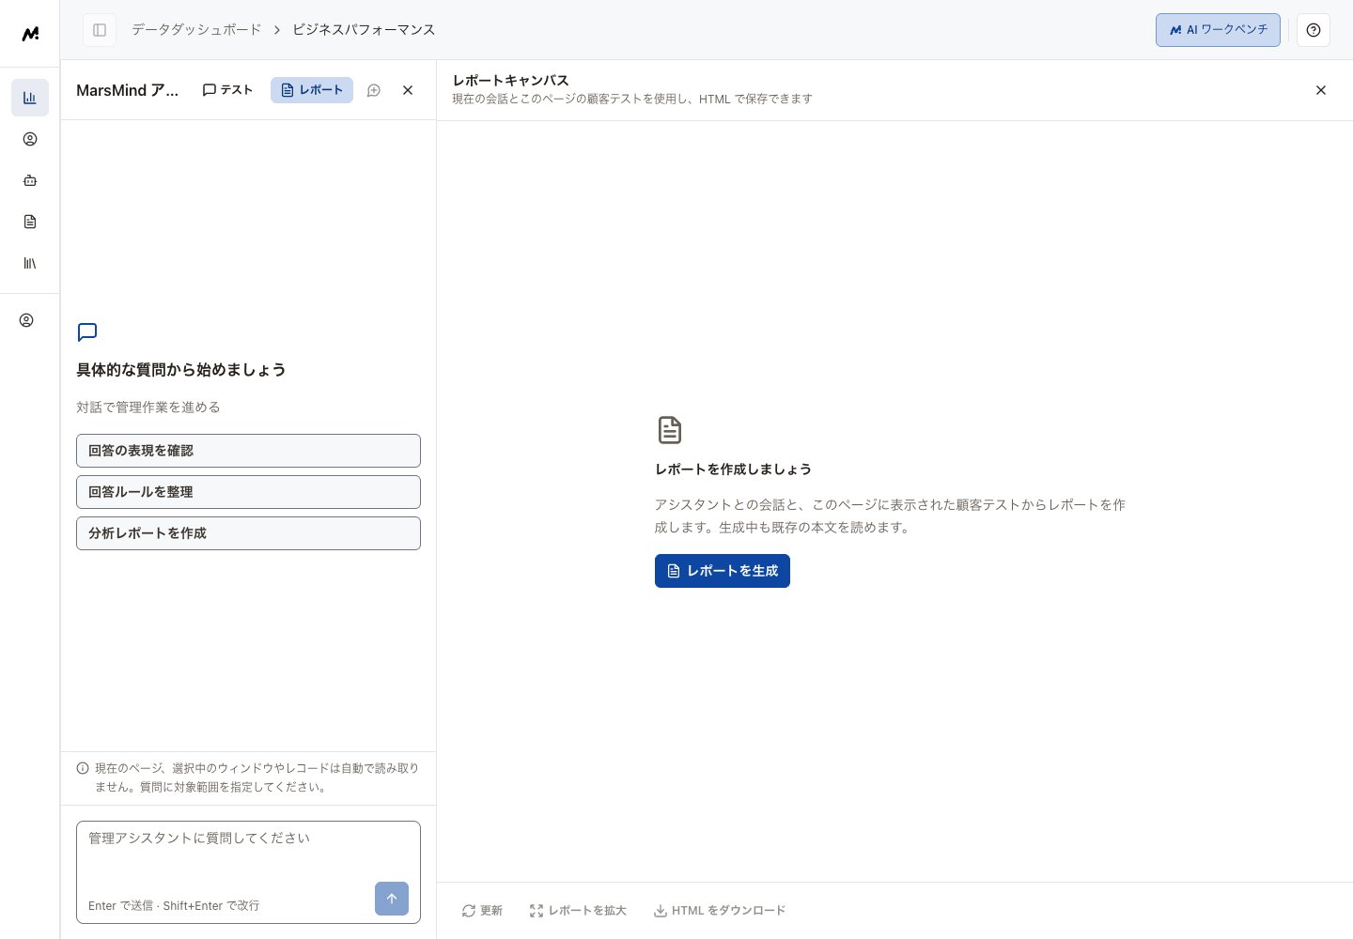
Task: Close the MarsMind assistant panel
Action: (x=408, y=90)
